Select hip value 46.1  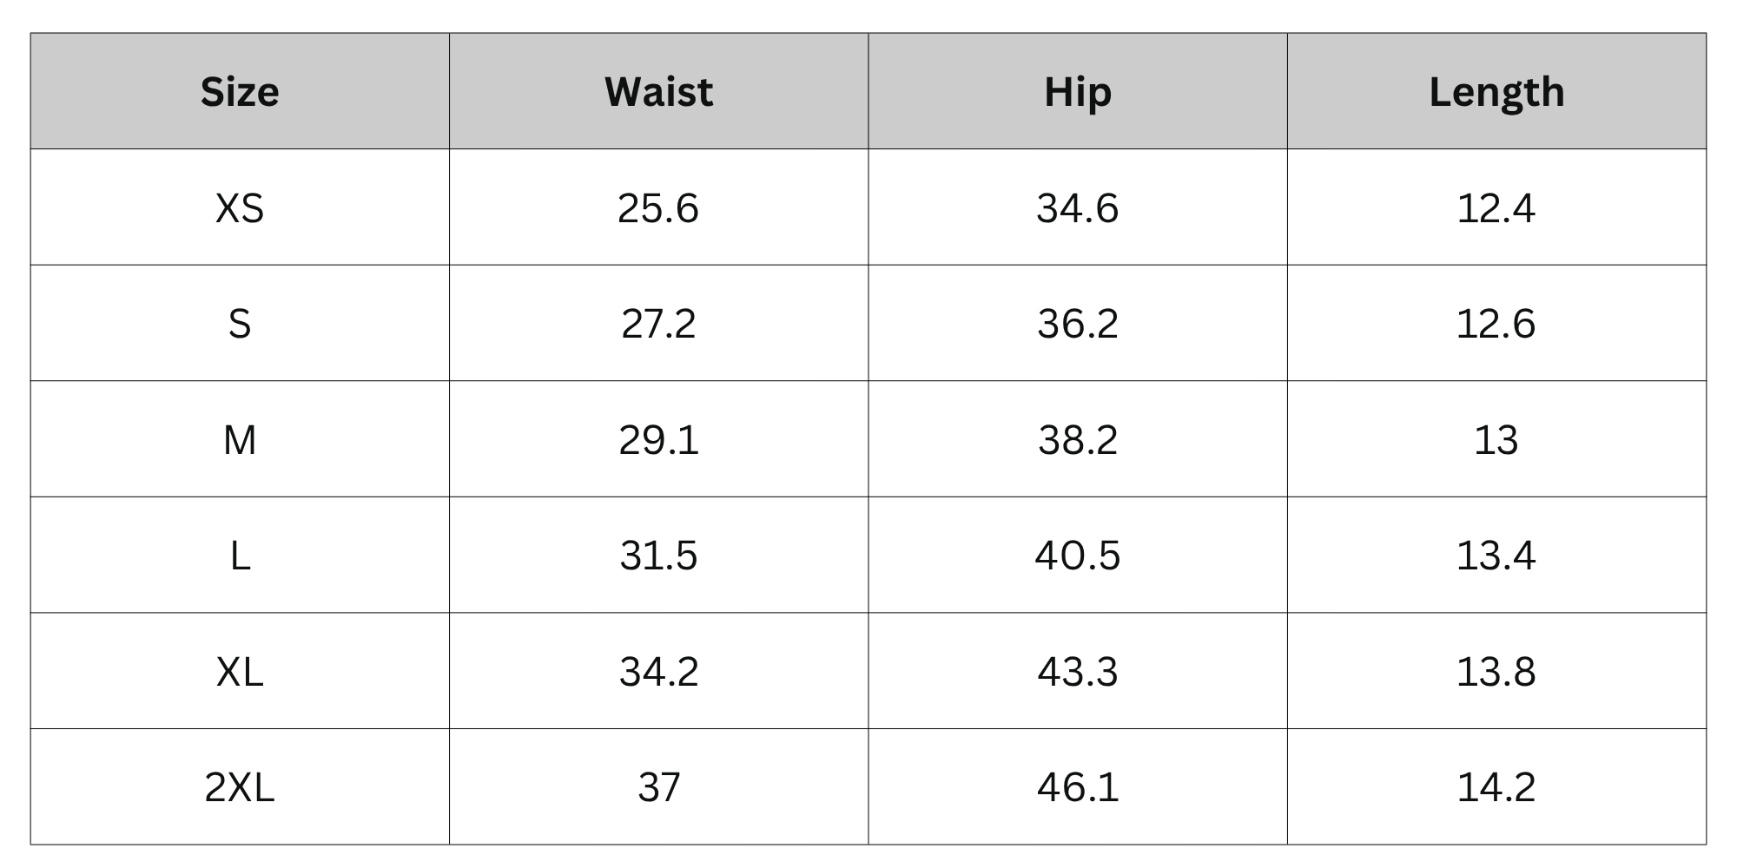coord(1078,787)
